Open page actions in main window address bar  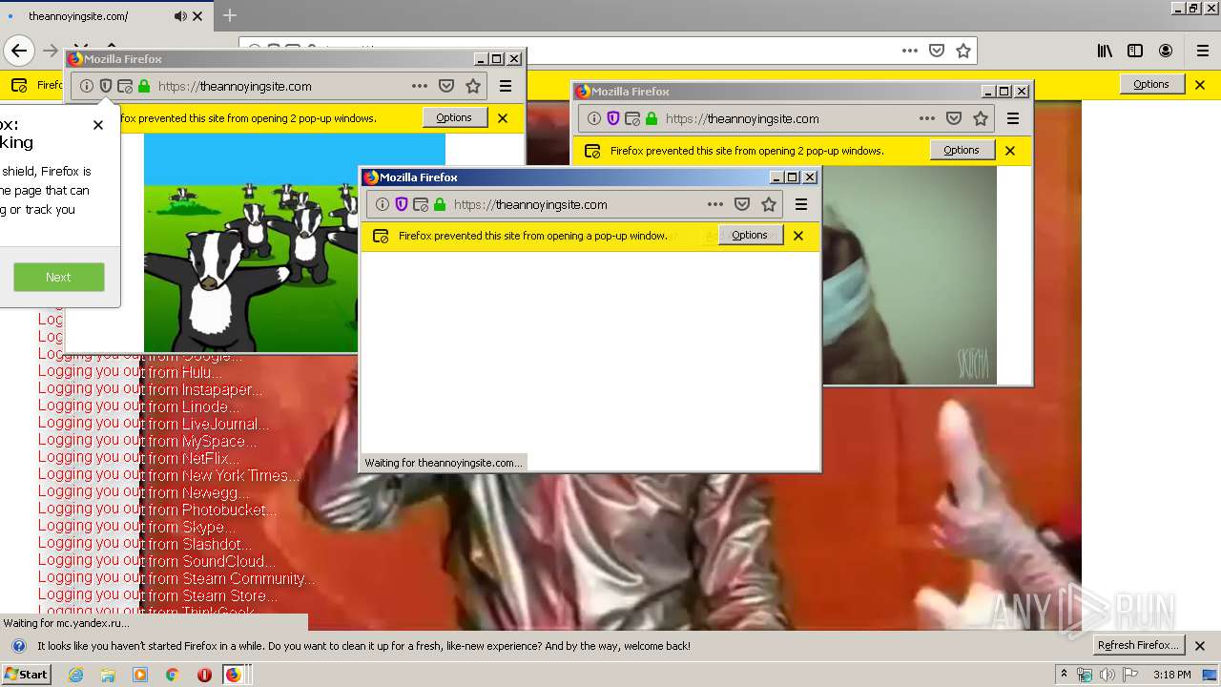tap(909, 51)
